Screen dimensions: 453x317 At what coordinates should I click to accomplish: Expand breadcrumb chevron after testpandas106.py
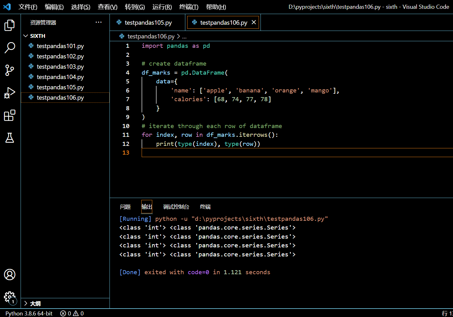(x=178, y=36)
